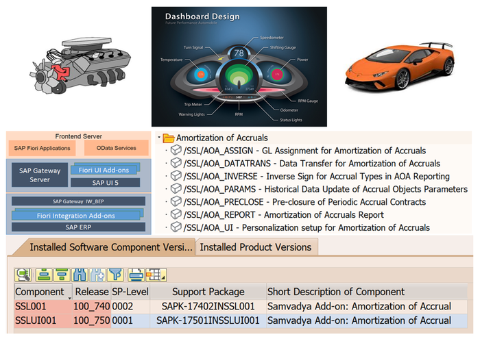Click the cube icon beside /SSL/AOA_PARAMS
The image size is (480, 341).
tap(176, 188)
